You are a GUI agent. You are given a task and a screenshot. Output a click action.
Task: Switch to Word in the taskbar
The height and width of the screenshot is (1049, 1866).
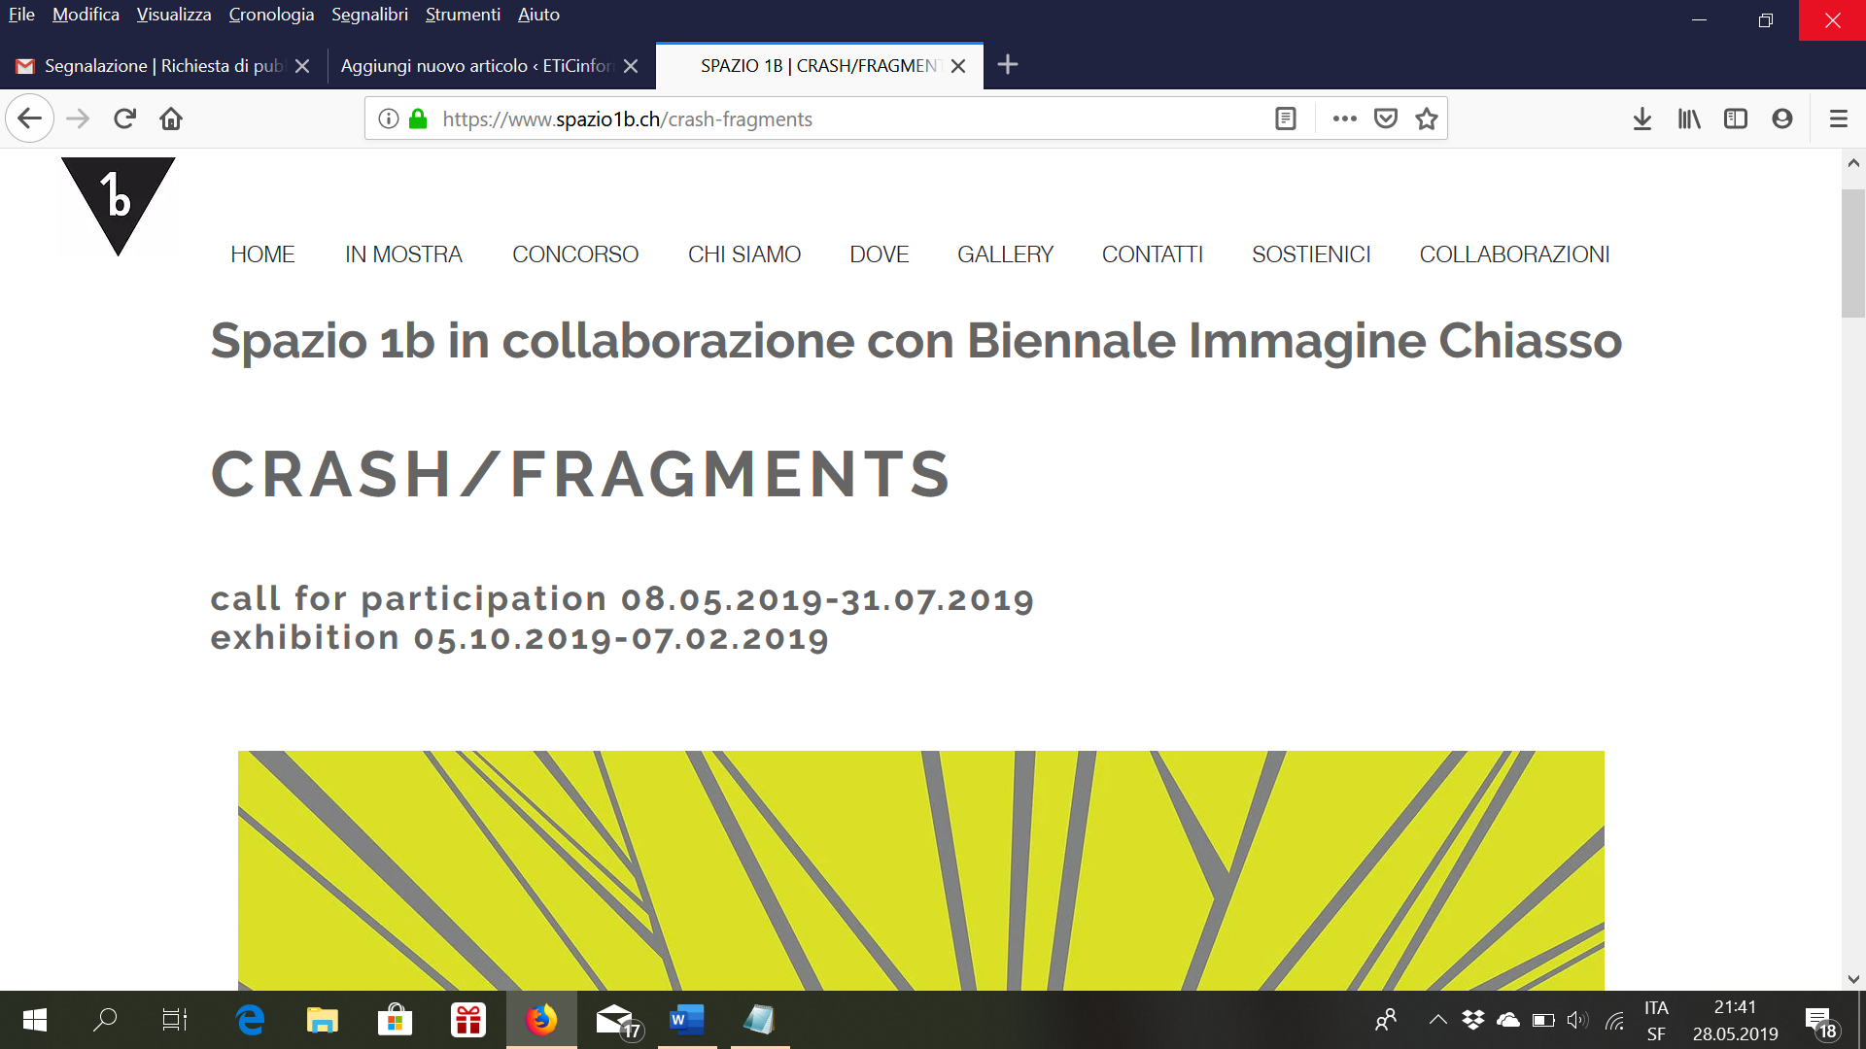tap(687, 1020)
